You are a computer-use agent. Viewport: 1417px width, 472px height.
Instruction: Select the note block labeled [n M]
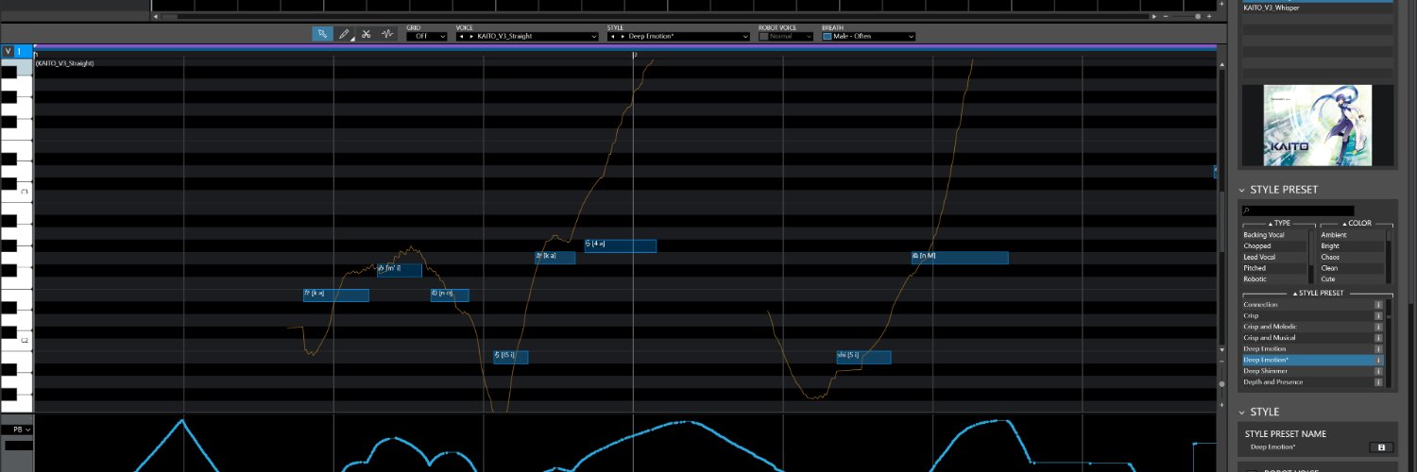pos(960,257)
